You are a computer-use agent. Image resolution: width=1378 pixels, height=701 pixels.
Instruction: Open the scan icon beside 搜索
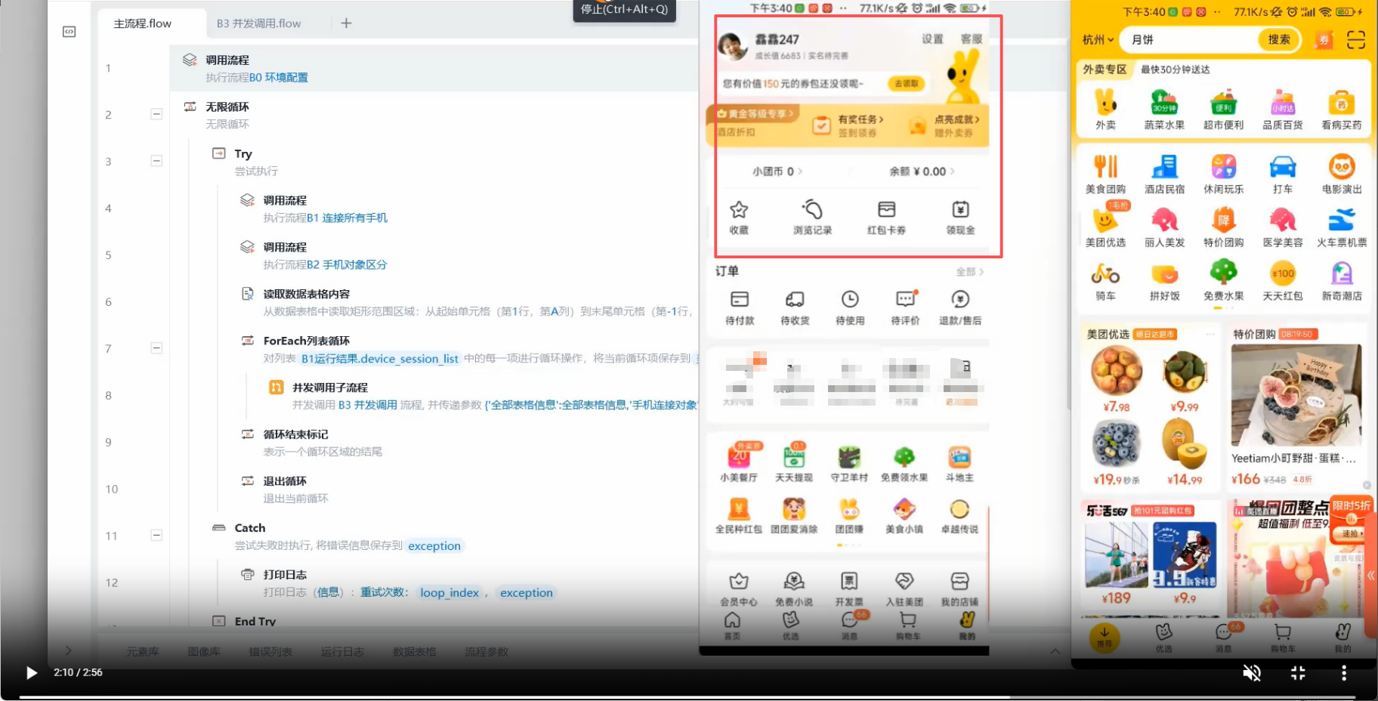point(1356,40)
